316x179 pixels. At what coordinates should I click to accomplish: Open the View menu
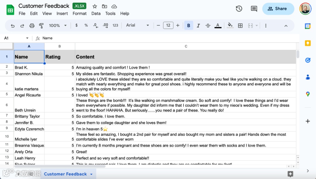pyautogui.click(x=47, y=13)
